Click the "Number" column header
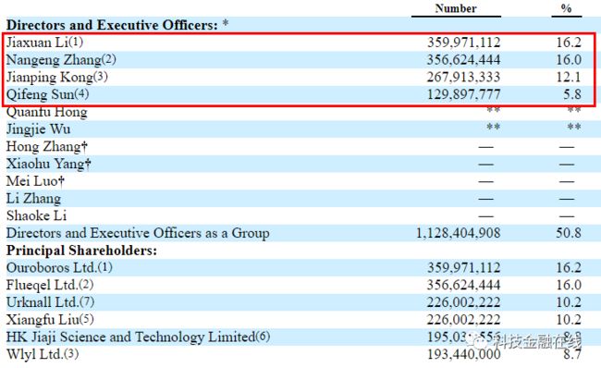Screen dimensions: 601x368 tap(456, 8)
